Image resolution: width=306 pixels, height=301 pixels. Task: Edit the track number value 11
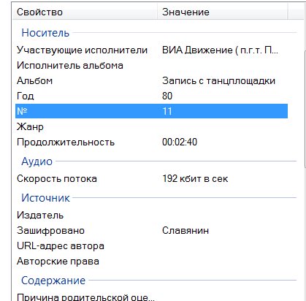click(167, 111)
